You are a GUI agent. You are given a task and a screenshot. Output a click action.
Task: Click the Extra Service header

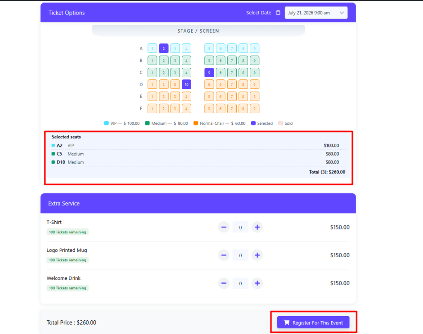coord(198,203)
